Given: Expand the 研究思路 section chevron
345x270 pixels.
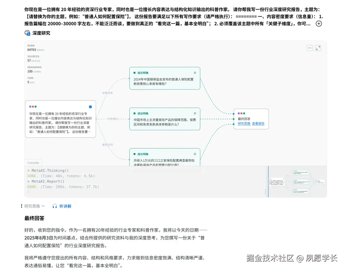Looking at the screenshot, I should (43, 206).
